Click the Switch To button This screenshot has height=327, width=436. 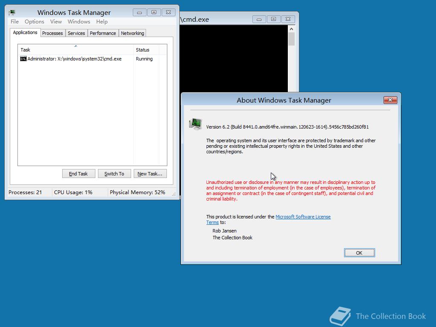[114, 174]
